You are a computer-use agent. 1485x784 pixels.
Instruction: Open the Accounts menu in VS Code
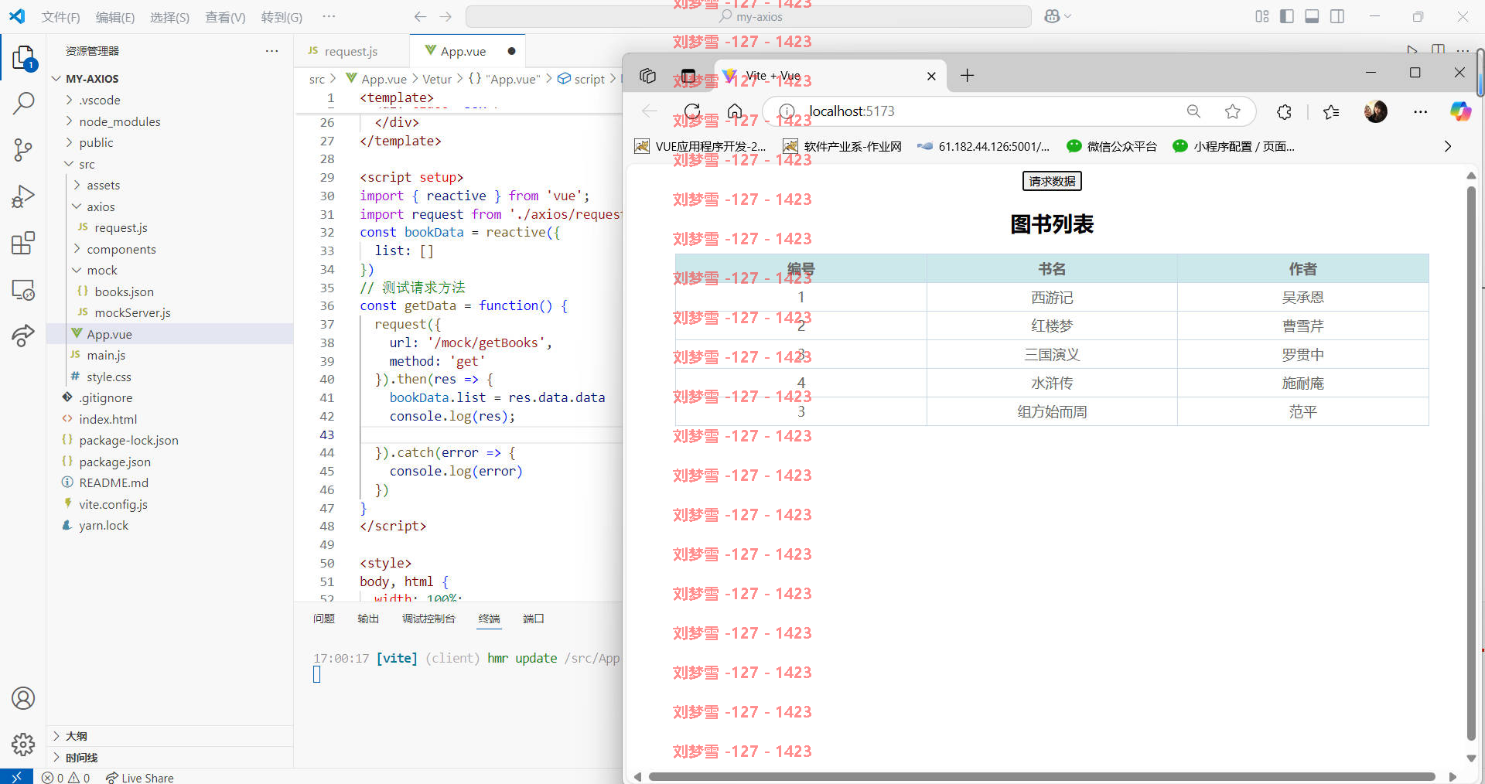(23, 698)
